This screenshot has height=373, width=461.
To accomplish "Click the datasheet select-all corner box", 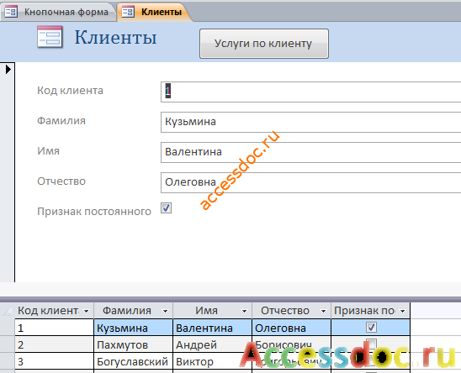I will [x=8, y=311].
